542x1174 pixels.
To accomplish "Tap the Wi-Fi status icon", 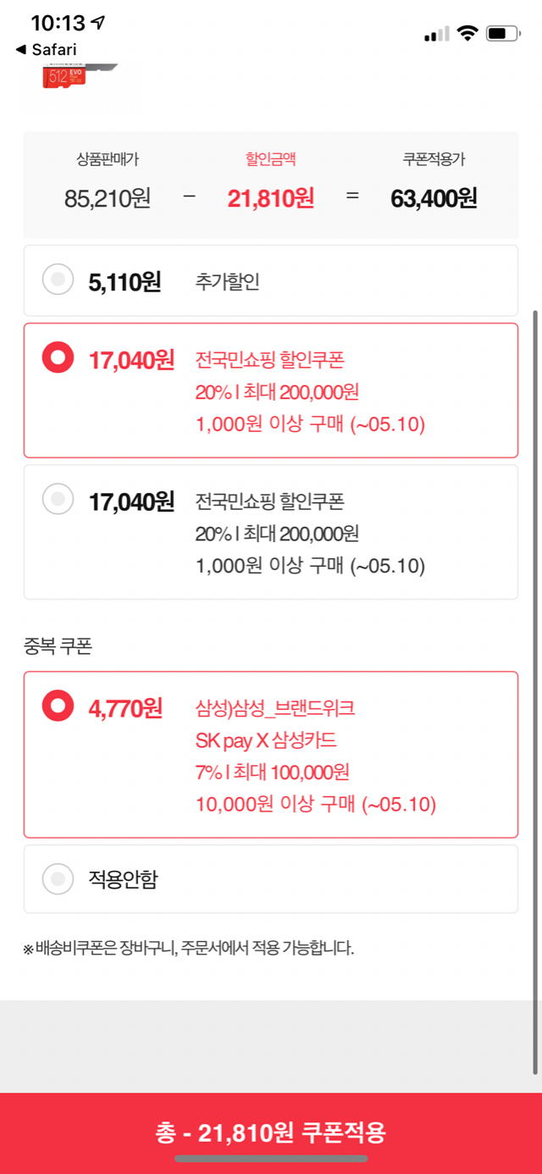I will [x=467, y=33].
